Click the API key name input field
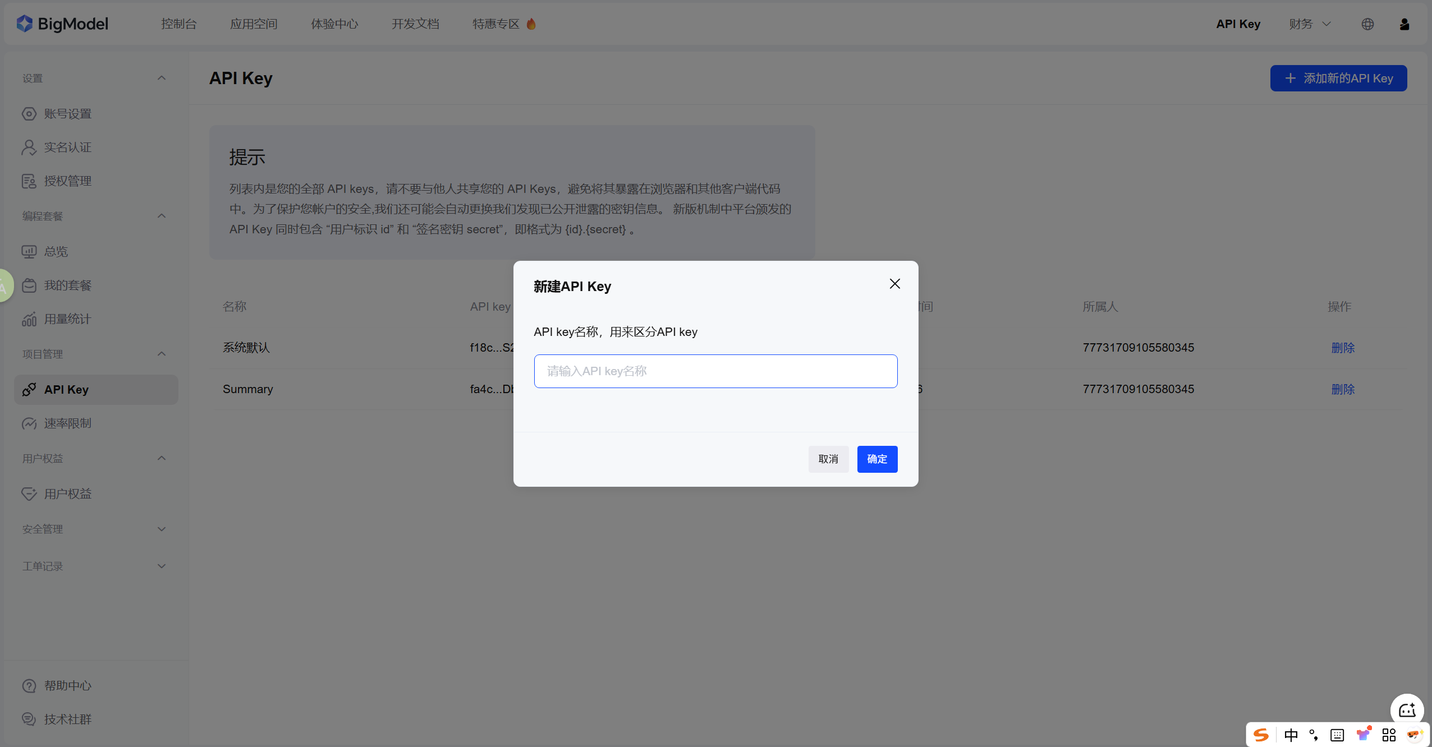Image resolution: width=1432 pixels, height=747 pixels. pos(715,371)
